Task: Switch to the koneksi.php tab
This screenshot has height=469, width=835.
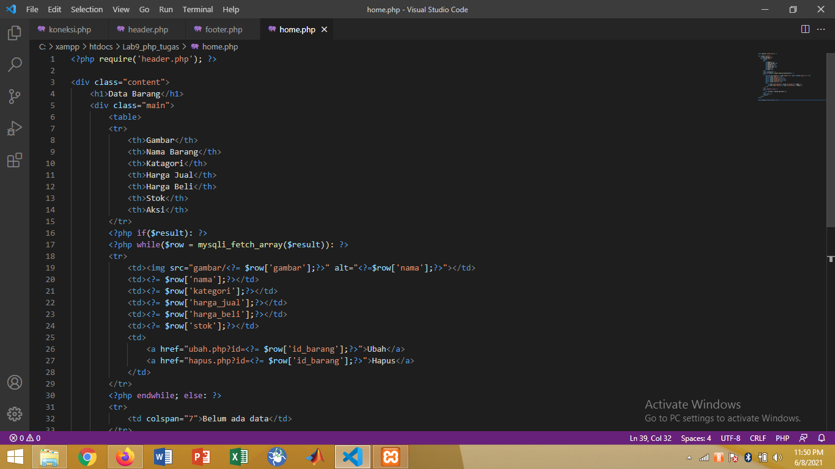Action: (69, 29)
